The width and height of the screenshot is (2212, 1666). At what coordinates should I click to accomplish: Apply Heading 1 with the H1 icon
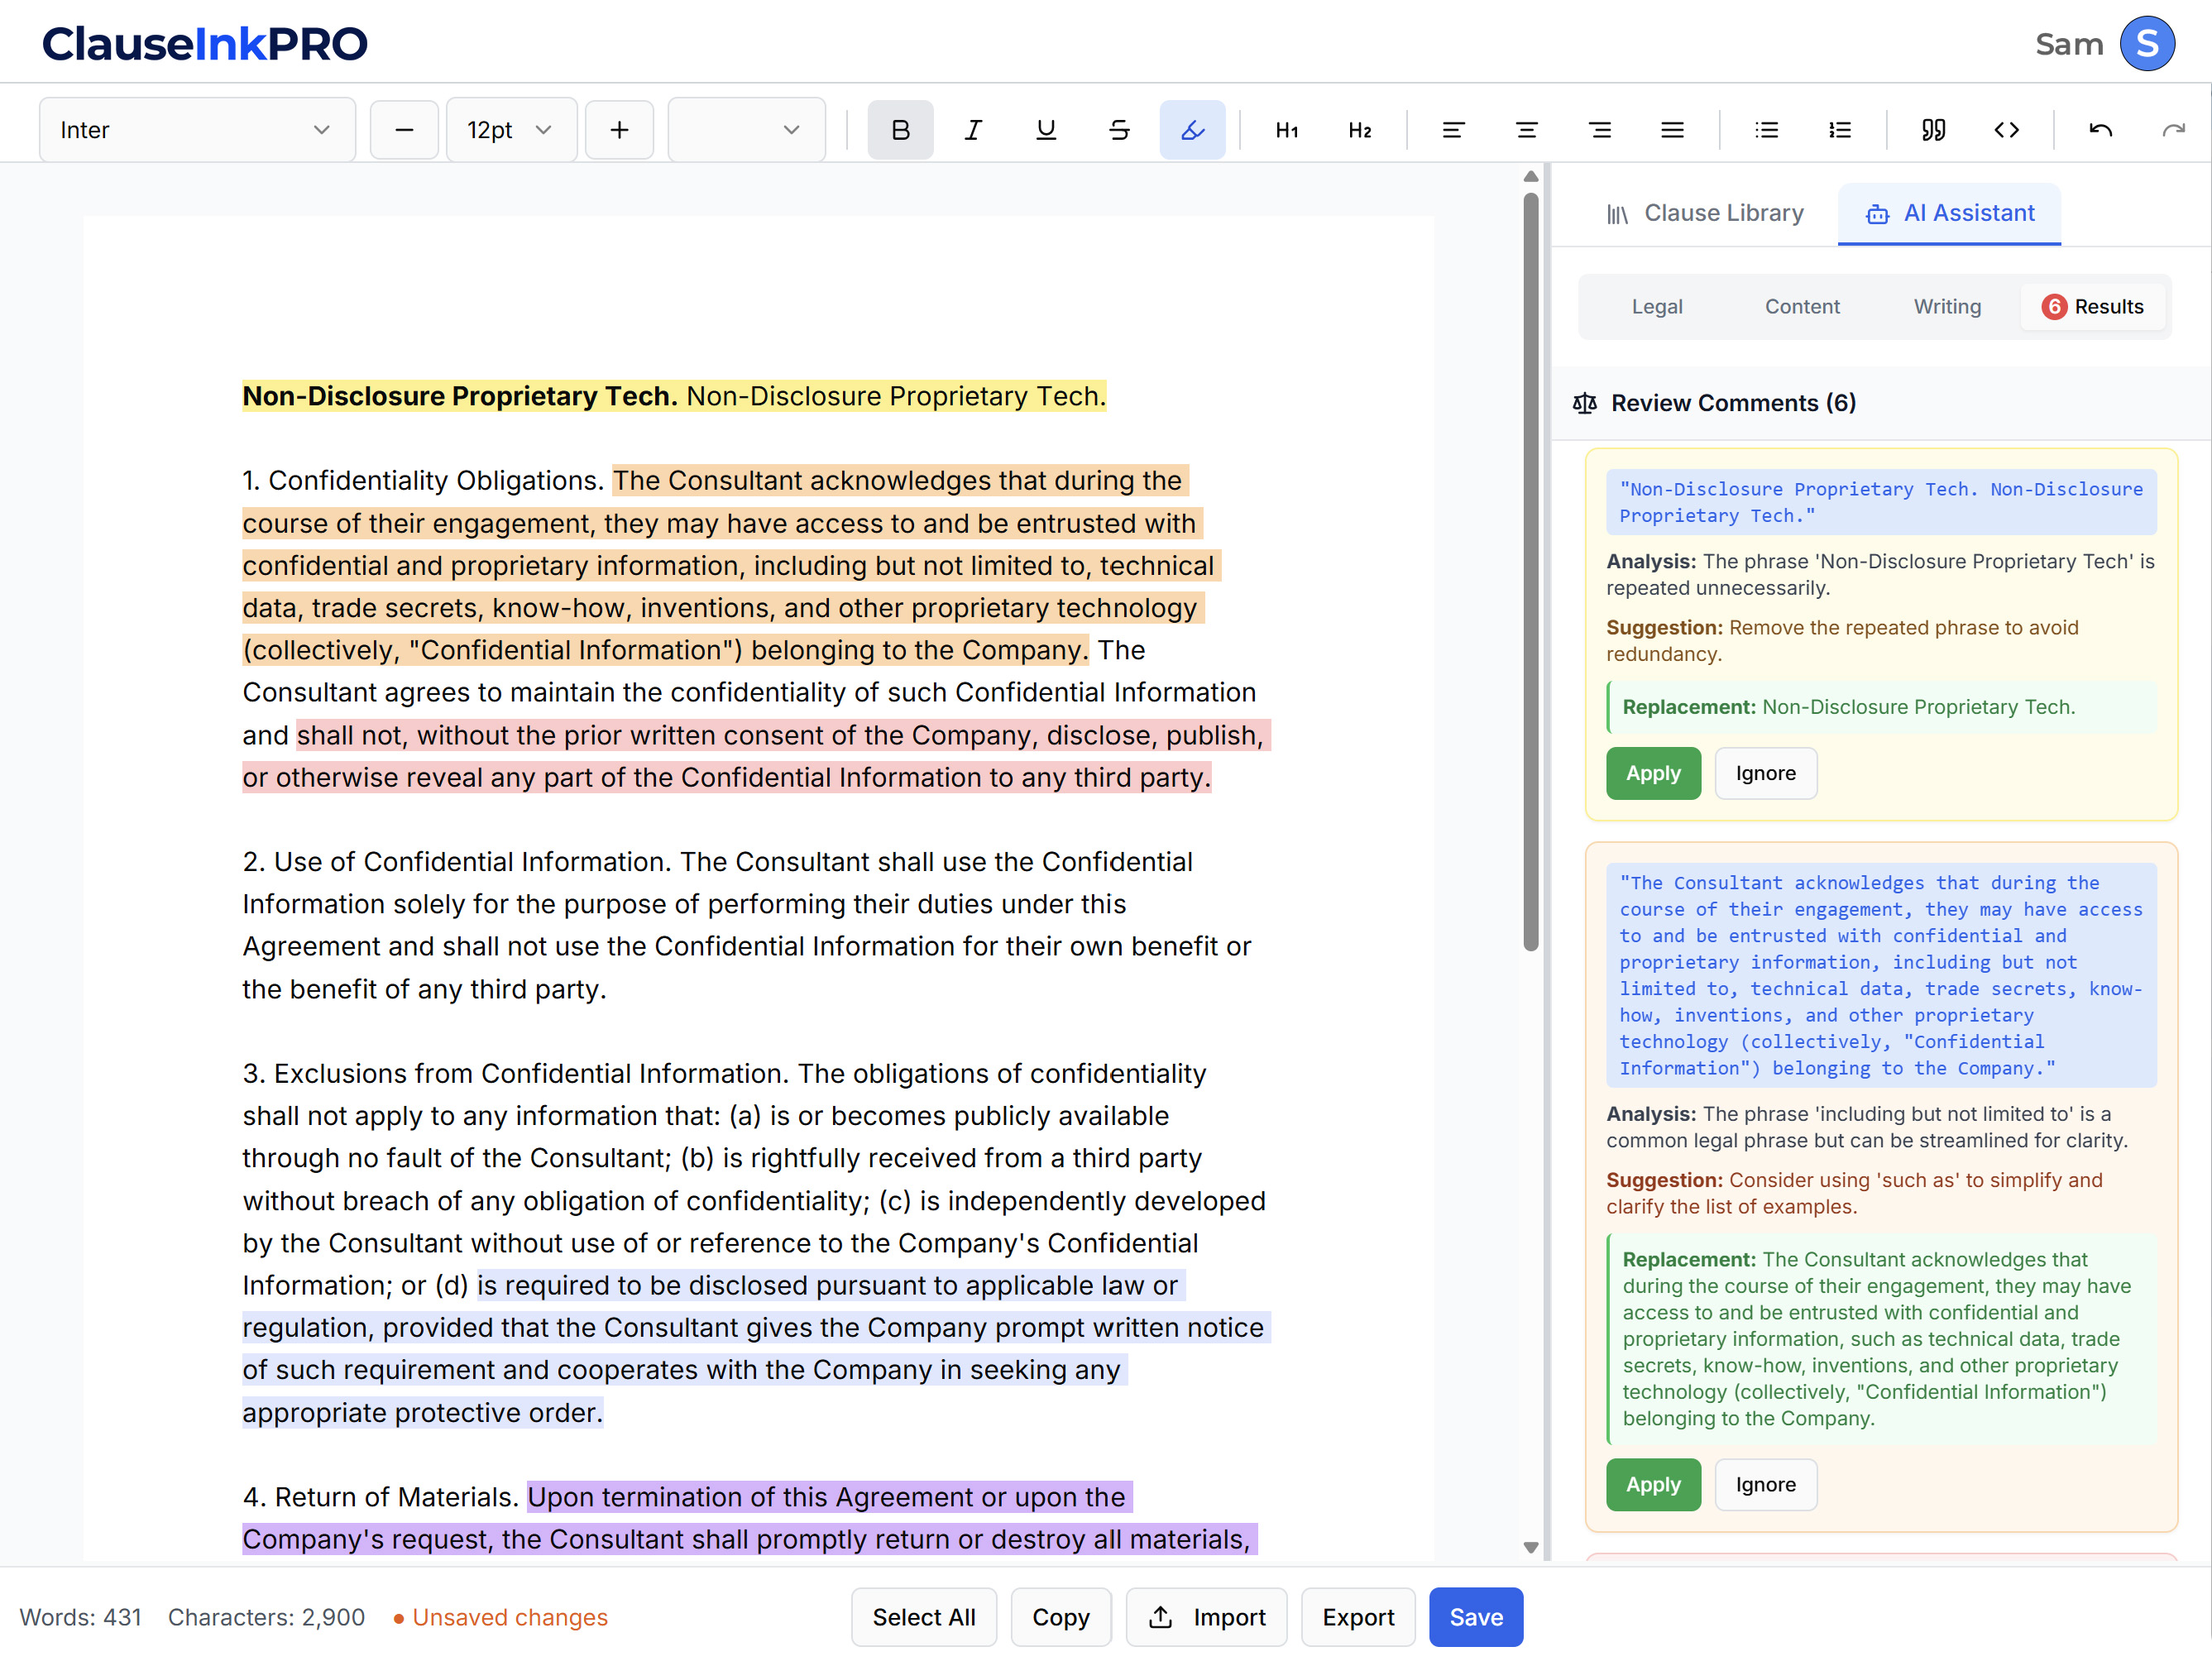[x=1287, y=129]
